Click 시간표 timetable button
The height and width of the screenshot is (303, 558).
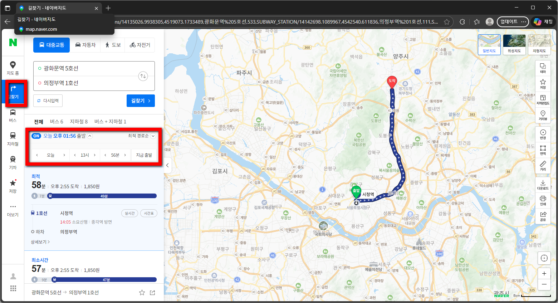tap(149, 213)
